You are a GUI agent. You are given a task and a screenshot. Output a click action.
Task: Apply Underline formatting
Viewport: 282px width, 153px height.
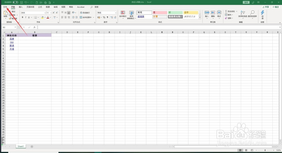click(28, 17)
